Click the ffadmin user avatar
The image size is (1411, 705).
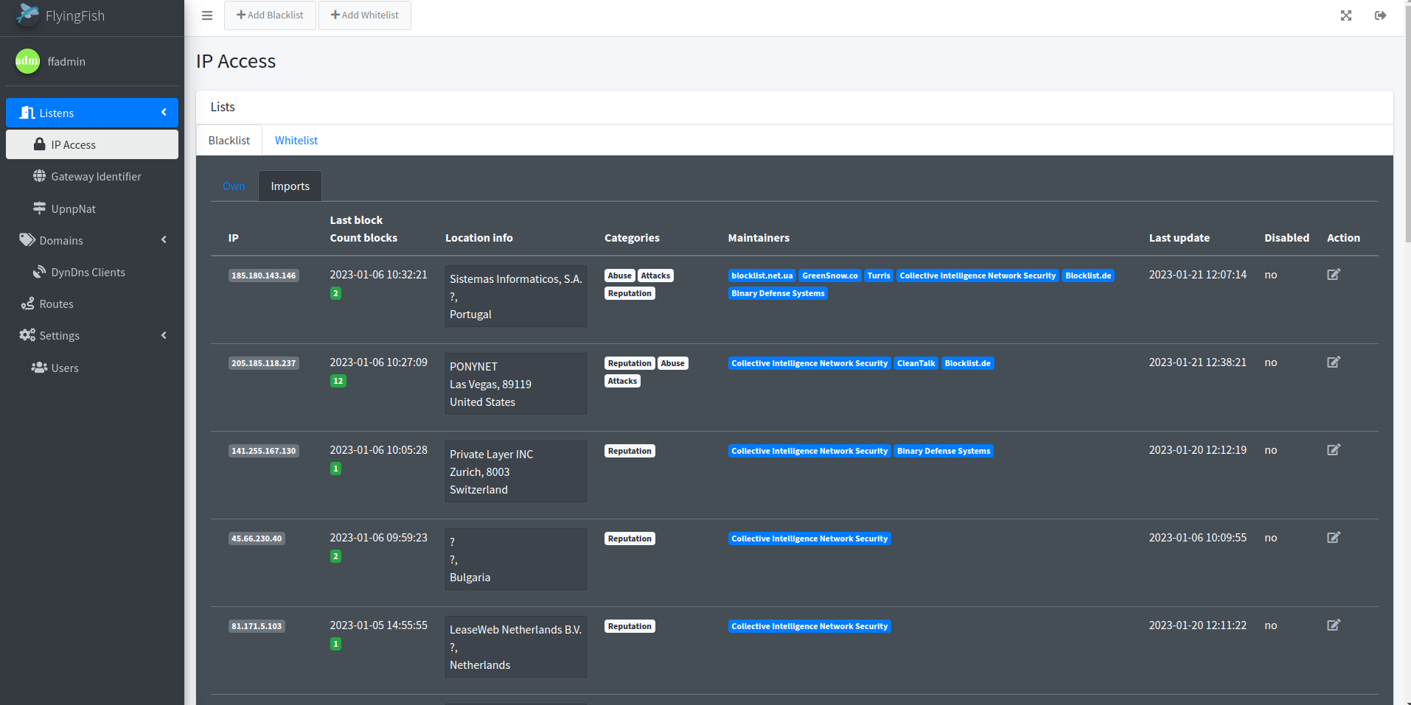27,61
